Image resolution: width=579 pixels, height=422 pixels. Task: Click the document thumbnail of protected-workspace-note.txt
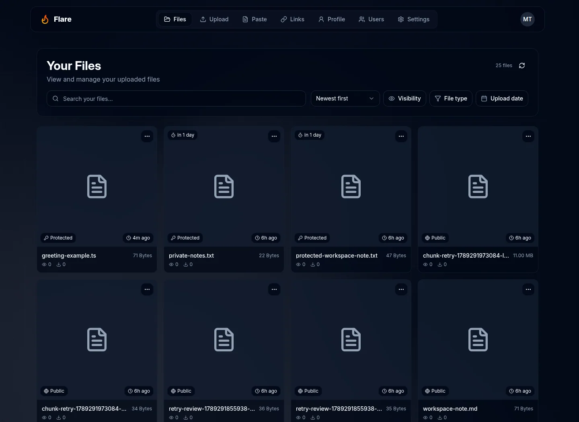(351, 186)
